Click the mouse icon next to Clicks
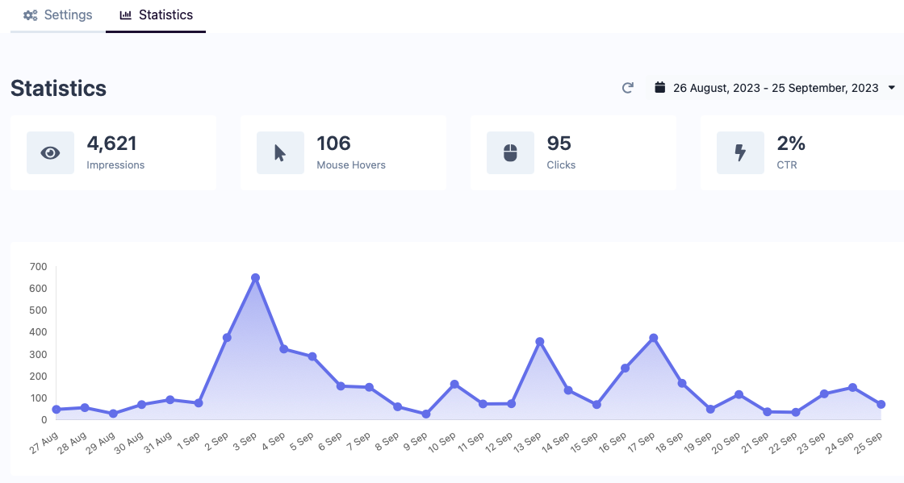Screen dimensions: 904x483 pyautogui.click(x=509, y=152)
